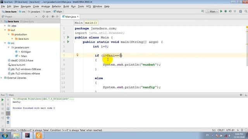248x139 pixels.
Task: Run with Coverage toolbar icon
Action: 230,11
